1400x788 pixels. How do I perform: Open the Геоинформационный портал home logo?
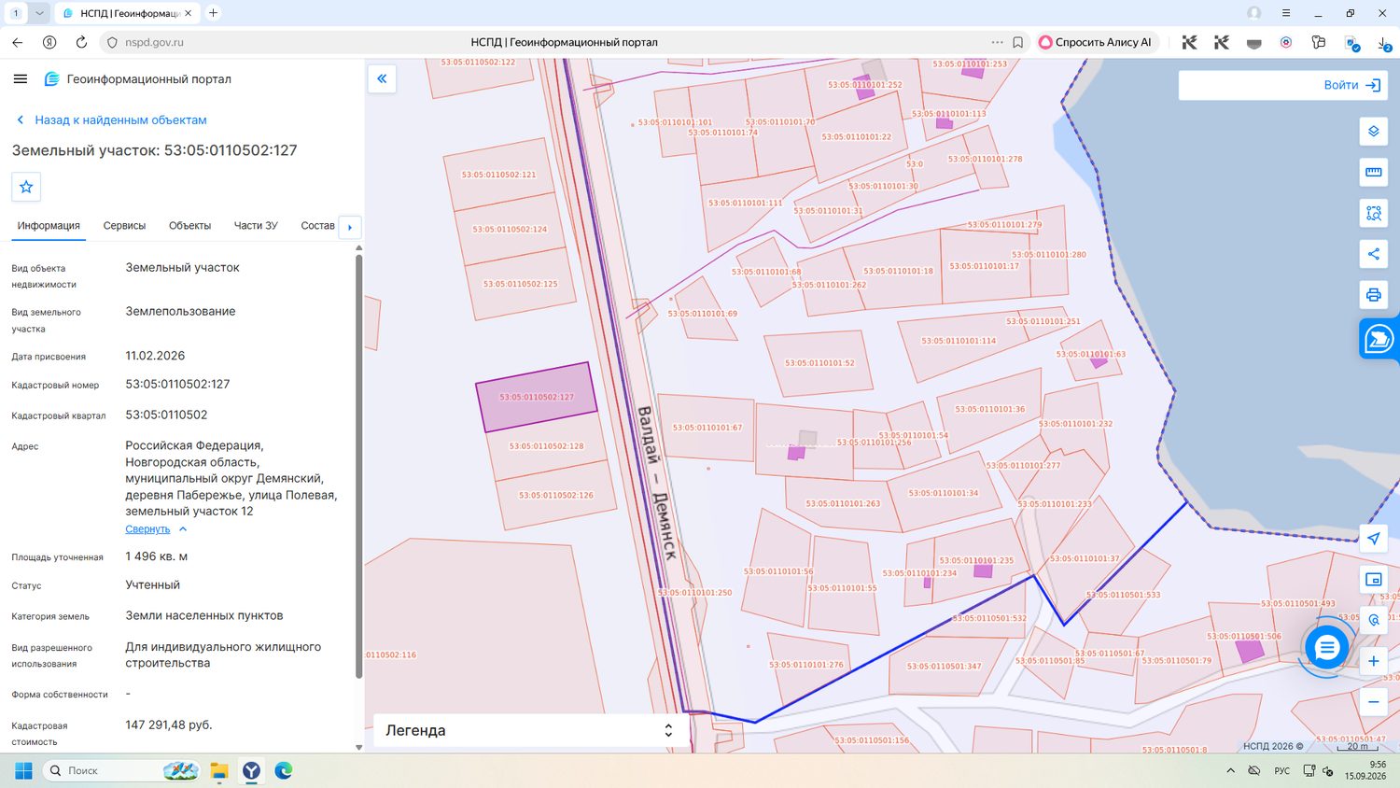tap(138, 79)
